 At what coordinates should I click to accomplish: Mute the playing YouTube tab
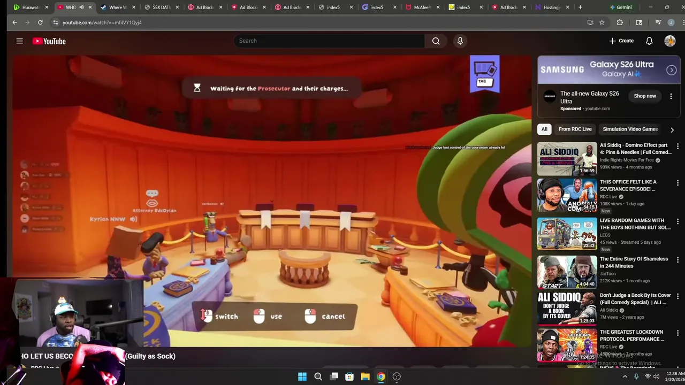pos(81,7)
